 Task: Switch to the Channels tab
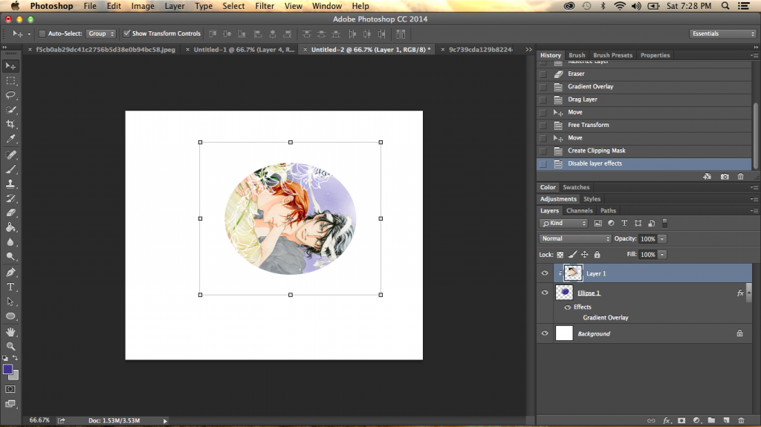click(x=579, y=211)
